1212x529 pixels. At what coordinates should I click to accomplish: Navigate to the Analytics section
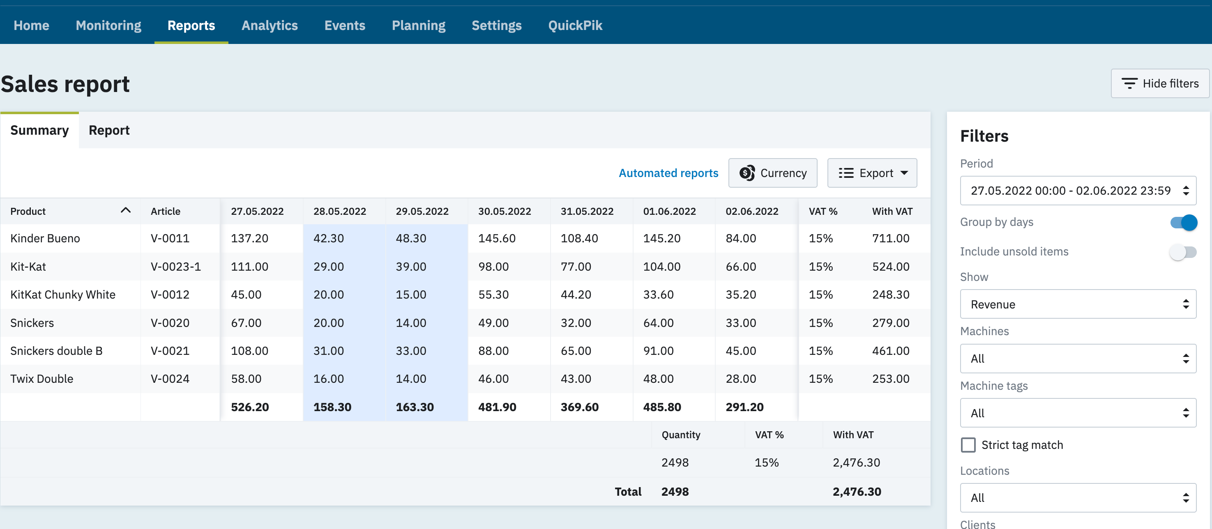pos(270,25)
